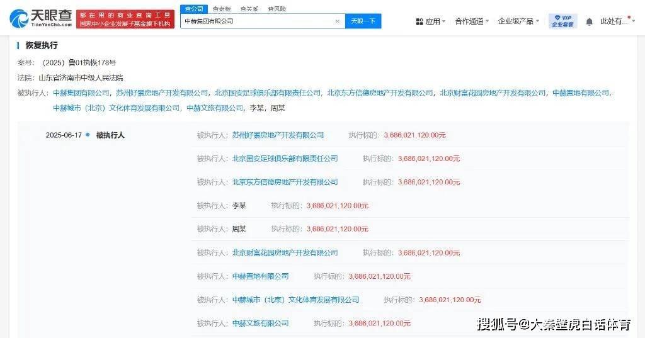Open 中赫文旅有限公司 in the 2025-06-17 rows
The width and height of the screenshot is (645, 338).
point(260,323)
